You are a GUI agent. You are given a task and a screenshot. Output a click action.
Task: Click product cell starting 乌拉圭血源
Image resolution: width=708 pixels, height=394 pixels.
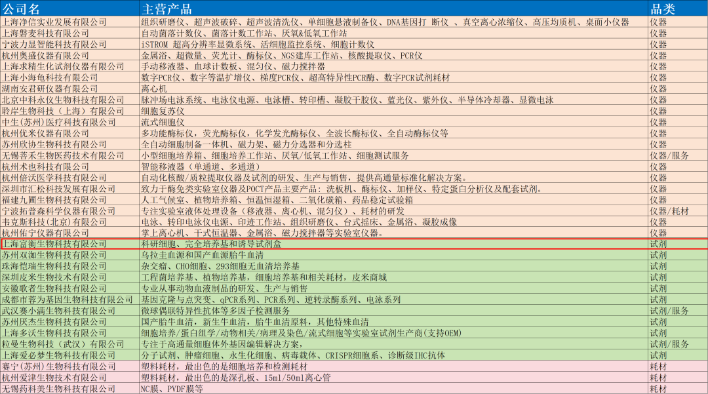394,255
